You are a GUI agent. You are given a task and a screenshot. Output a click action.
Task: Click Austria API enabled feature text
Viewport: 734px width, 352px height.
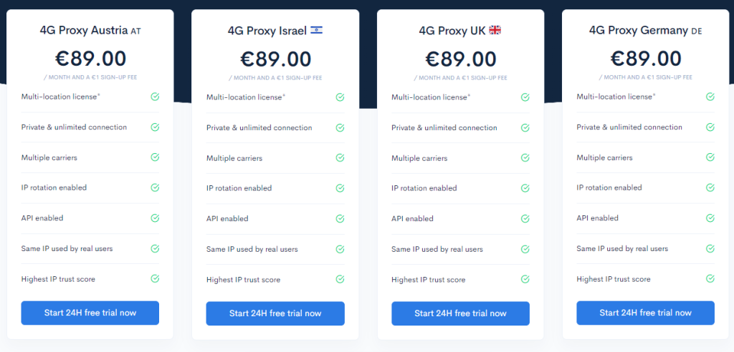click(x=42, y=218)
